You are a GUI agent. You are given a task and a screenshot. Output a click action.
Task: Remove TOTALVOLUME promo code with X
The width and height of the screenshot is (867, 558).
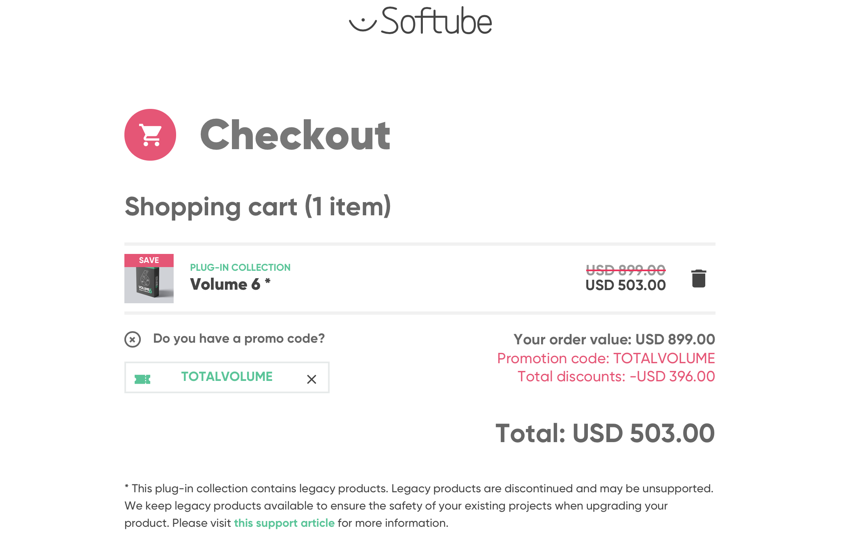point(312,379)
